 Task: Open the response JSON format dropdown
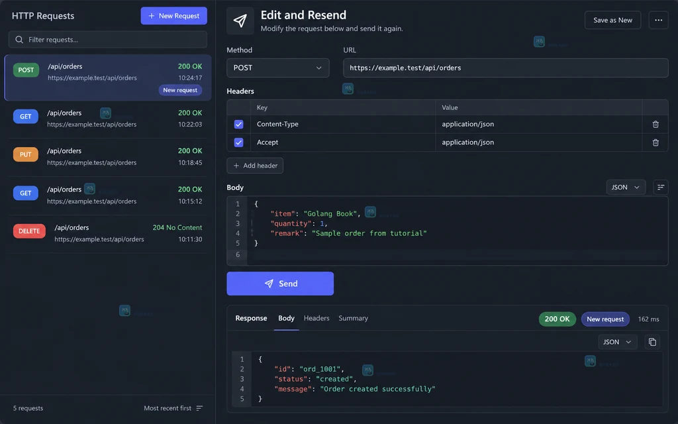tap(617, 342)
